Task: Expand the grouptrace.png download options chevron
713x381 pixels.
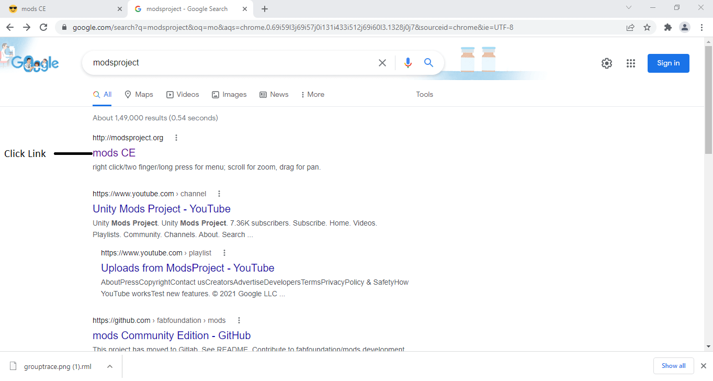Action: (x=109, y=366)
